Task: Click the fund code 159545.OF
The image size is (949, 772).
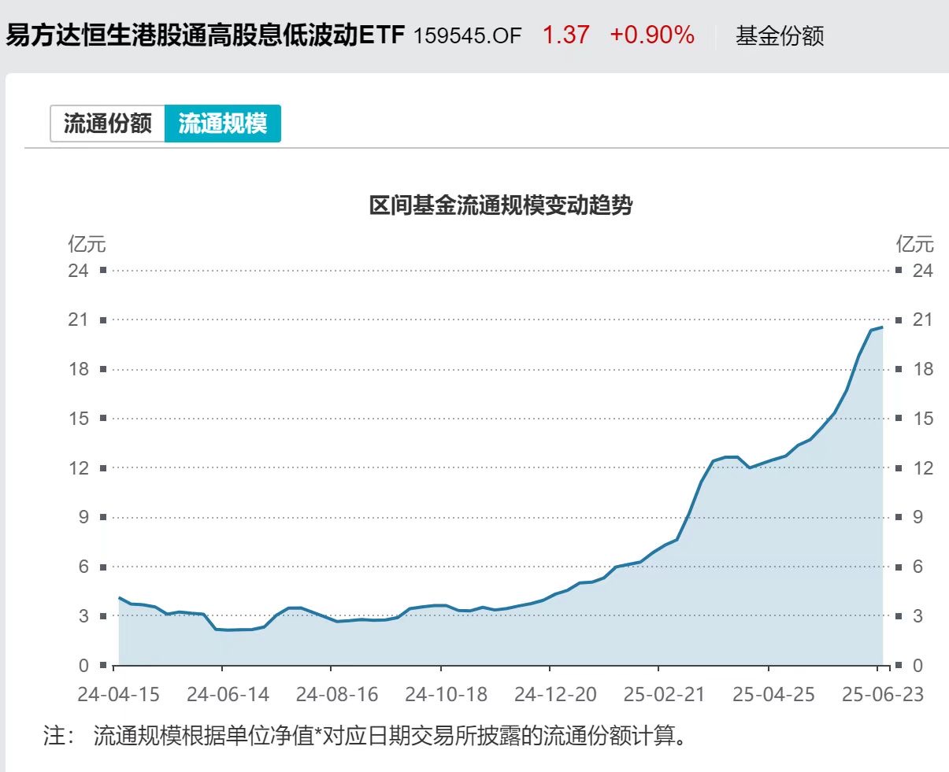Action: pyautogui.click(x=467, y=36)
